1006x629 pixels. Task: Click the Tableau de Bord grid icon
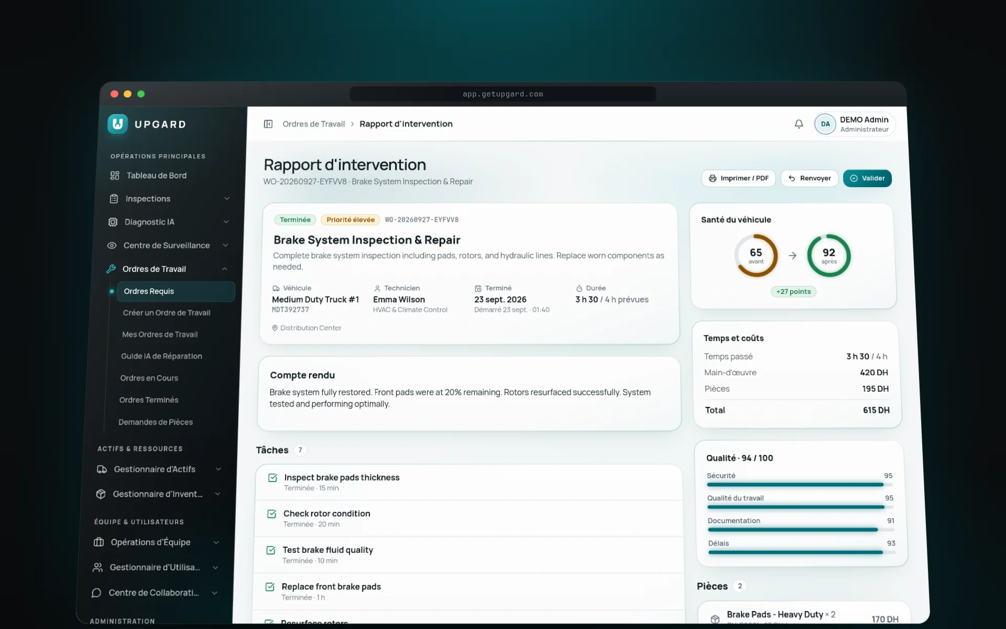click(x=115, y=176)
